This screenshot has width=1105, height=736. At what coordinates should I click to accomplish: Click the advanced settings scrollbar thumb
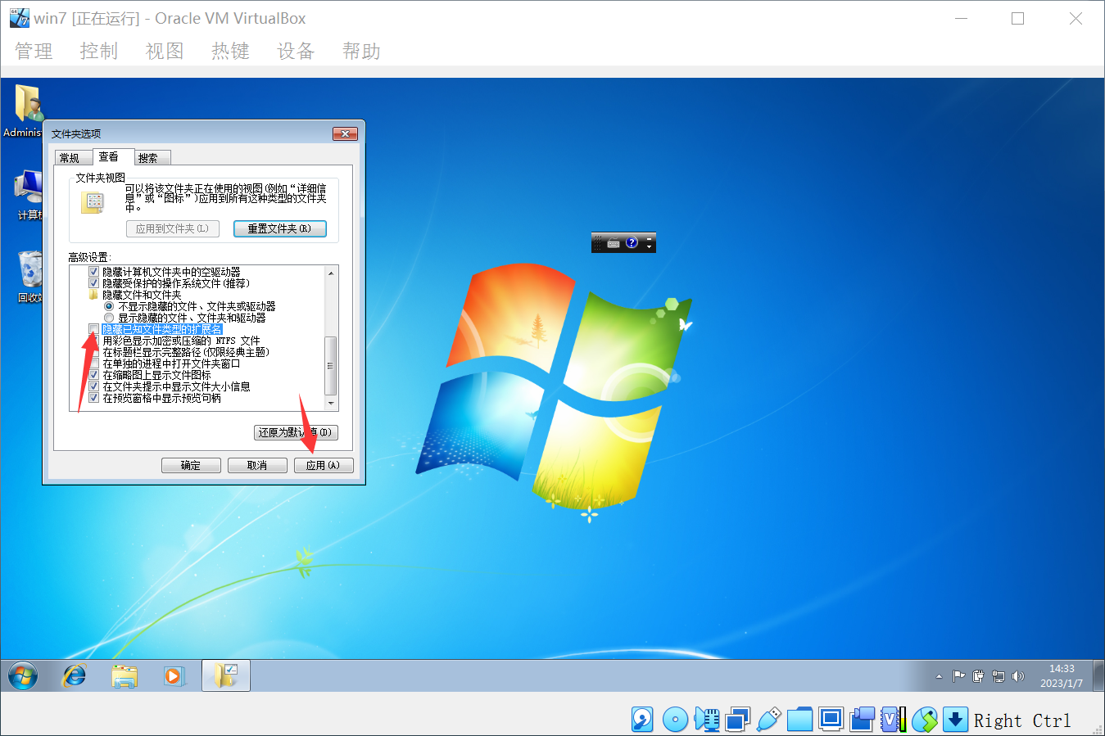[331, 366]
